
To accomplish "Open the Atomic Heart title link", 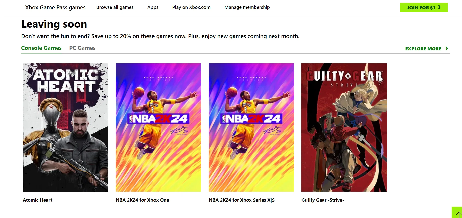I will tap(37, 200).
